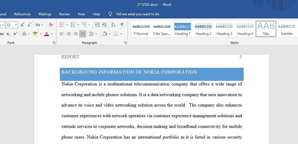Apply paragraph Shading fill

(105, 34)
